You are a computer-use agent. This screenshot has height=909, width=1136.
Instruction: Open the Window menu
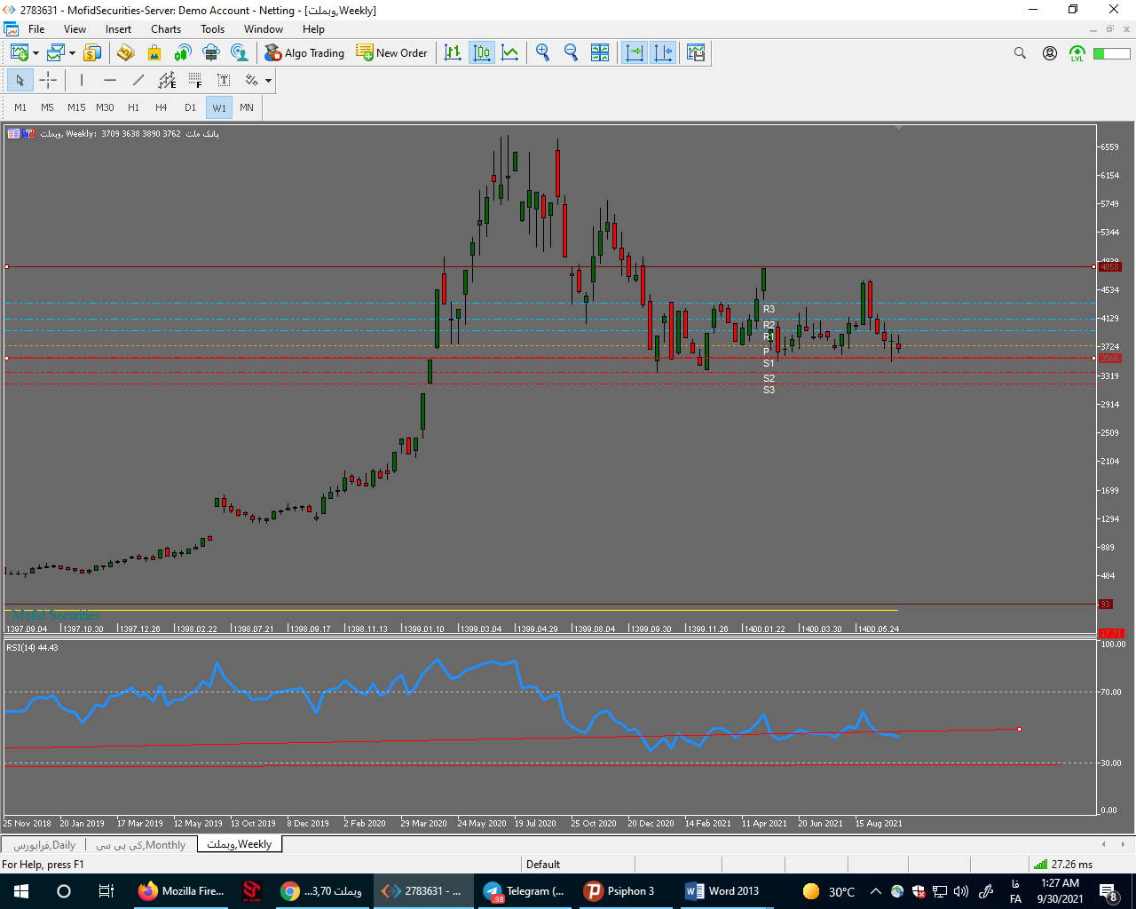click(x=264, y=29)
